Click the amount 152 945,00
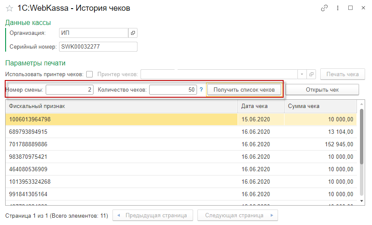 [339, 144]
